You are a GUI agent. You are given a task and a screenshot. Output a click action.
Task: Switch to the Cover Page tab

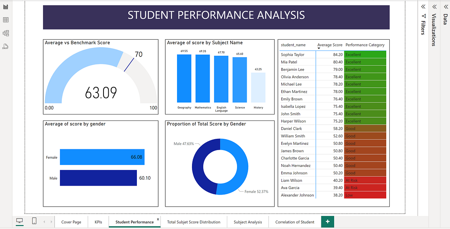tap(71, 222)
